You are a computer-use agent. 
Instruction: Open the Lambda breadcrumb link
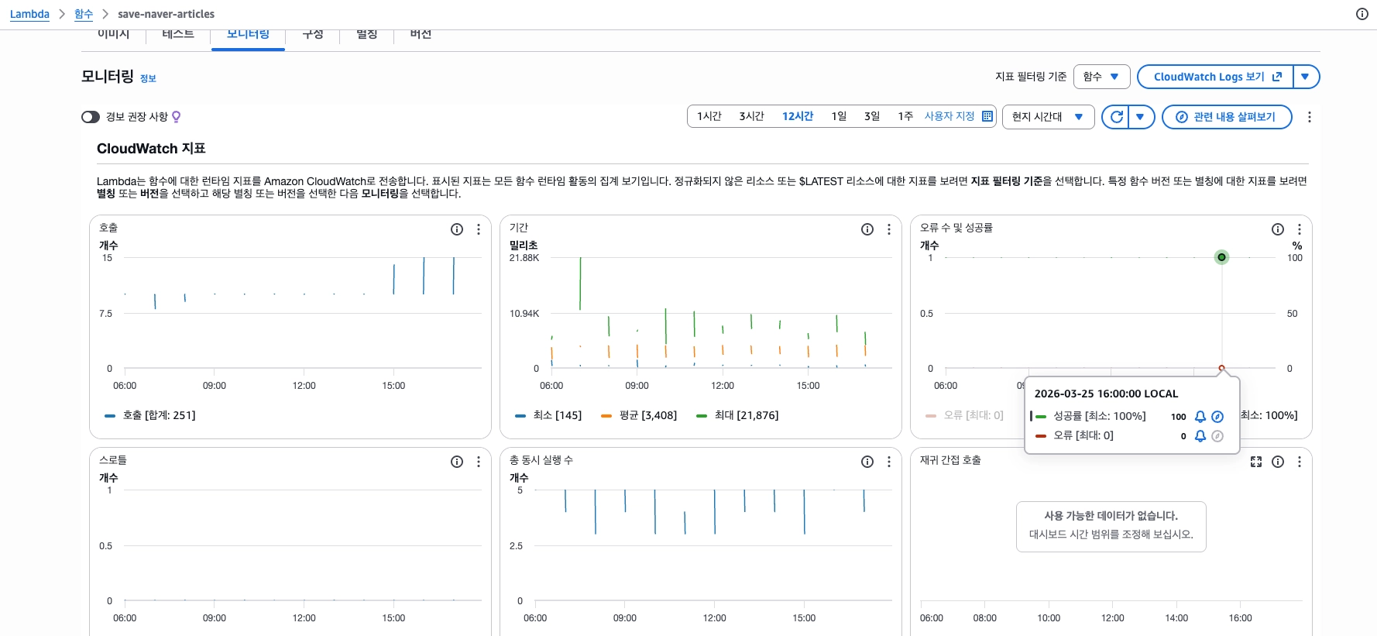29,14
